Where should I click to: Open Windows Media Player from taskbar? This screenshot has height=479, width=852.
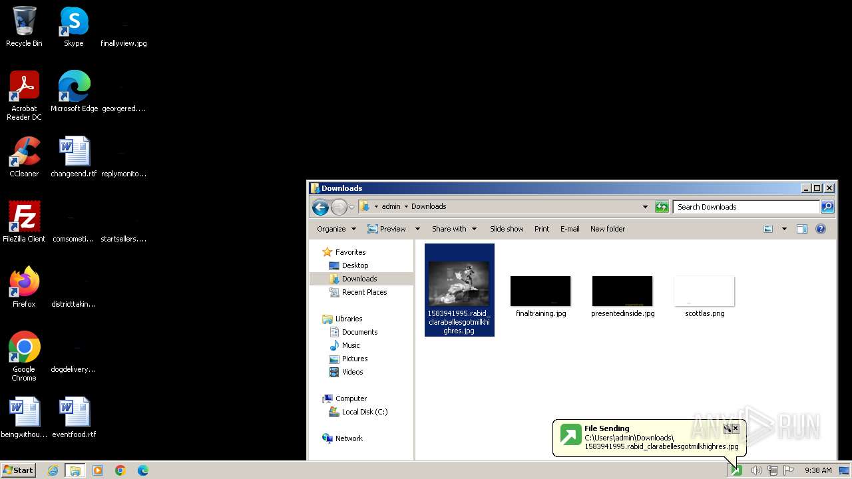point(98,470)
